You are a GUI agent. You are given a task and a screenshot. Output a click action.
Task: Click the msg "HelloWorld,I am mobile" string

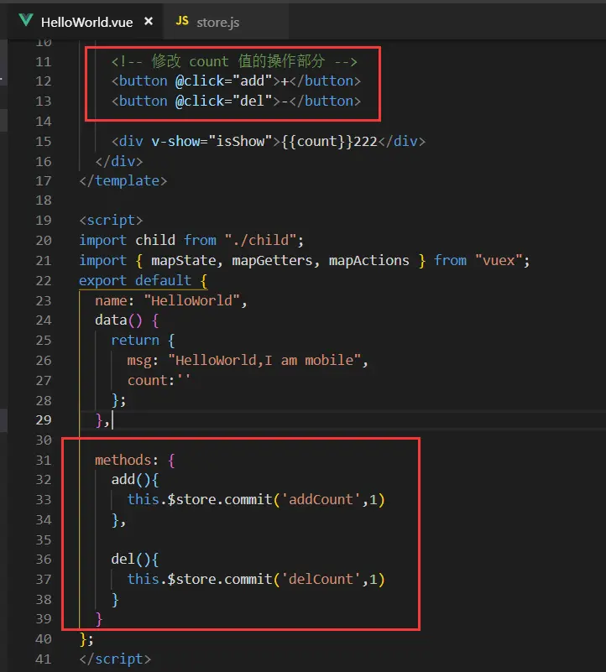[264, 360]
